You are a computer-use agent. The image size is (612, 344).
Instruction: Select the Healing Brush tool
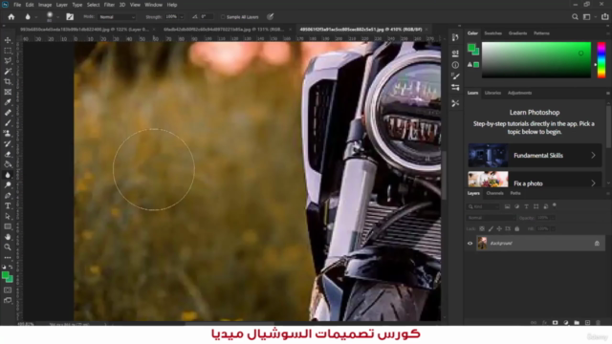(8, 113)
